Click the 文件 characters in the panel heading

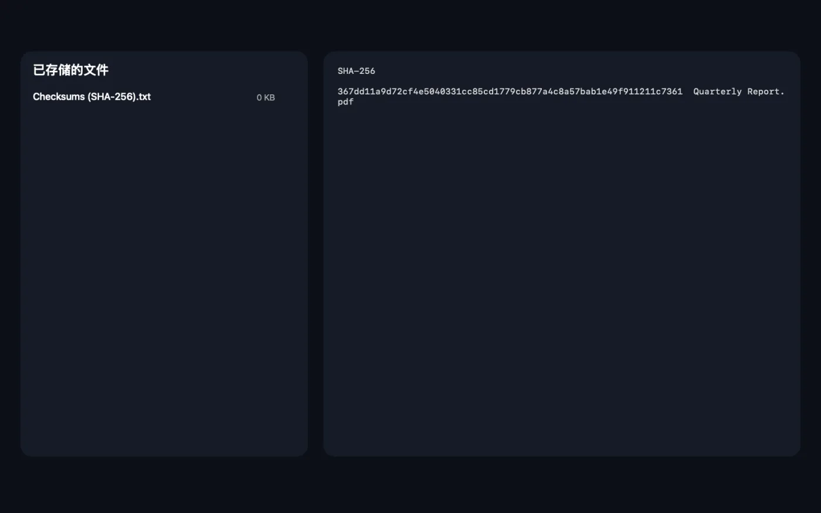pyautogui.click(x=96, y=70)
